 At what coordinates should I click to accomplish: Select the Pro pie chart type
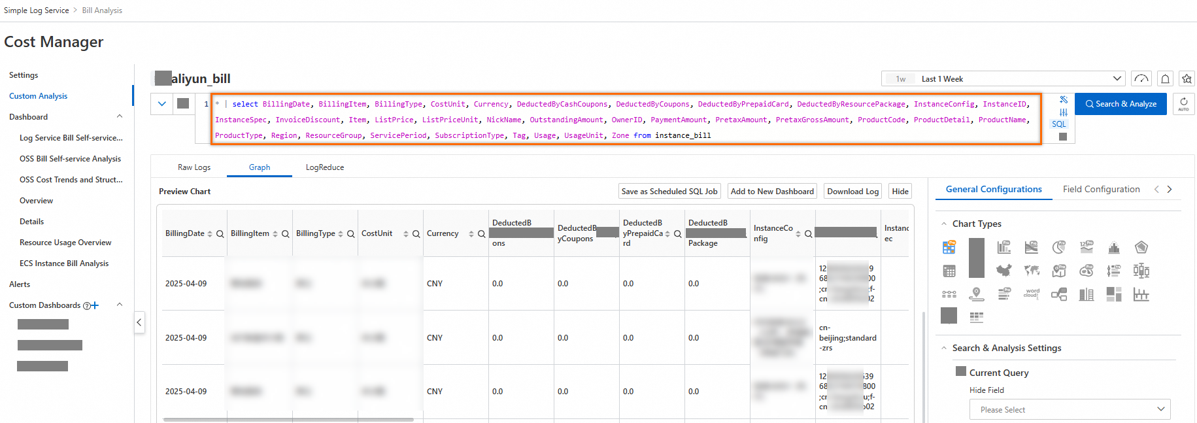[x=1059, y=247]
